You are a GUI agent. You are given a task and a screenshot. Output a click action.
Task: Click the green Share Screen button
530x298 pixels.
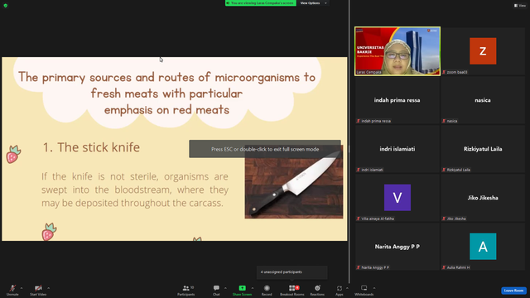(x=242, y=290)
